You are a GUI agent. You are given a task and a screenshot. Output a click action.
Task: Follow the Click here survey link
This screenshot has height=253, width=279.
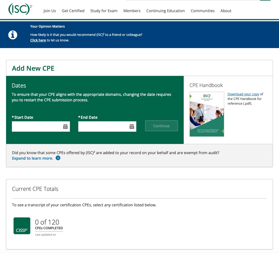[38, 40]
